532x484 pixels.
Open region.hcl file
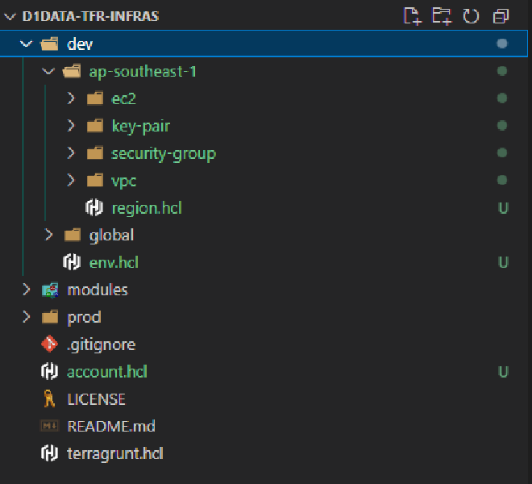[x=147, y=208]
